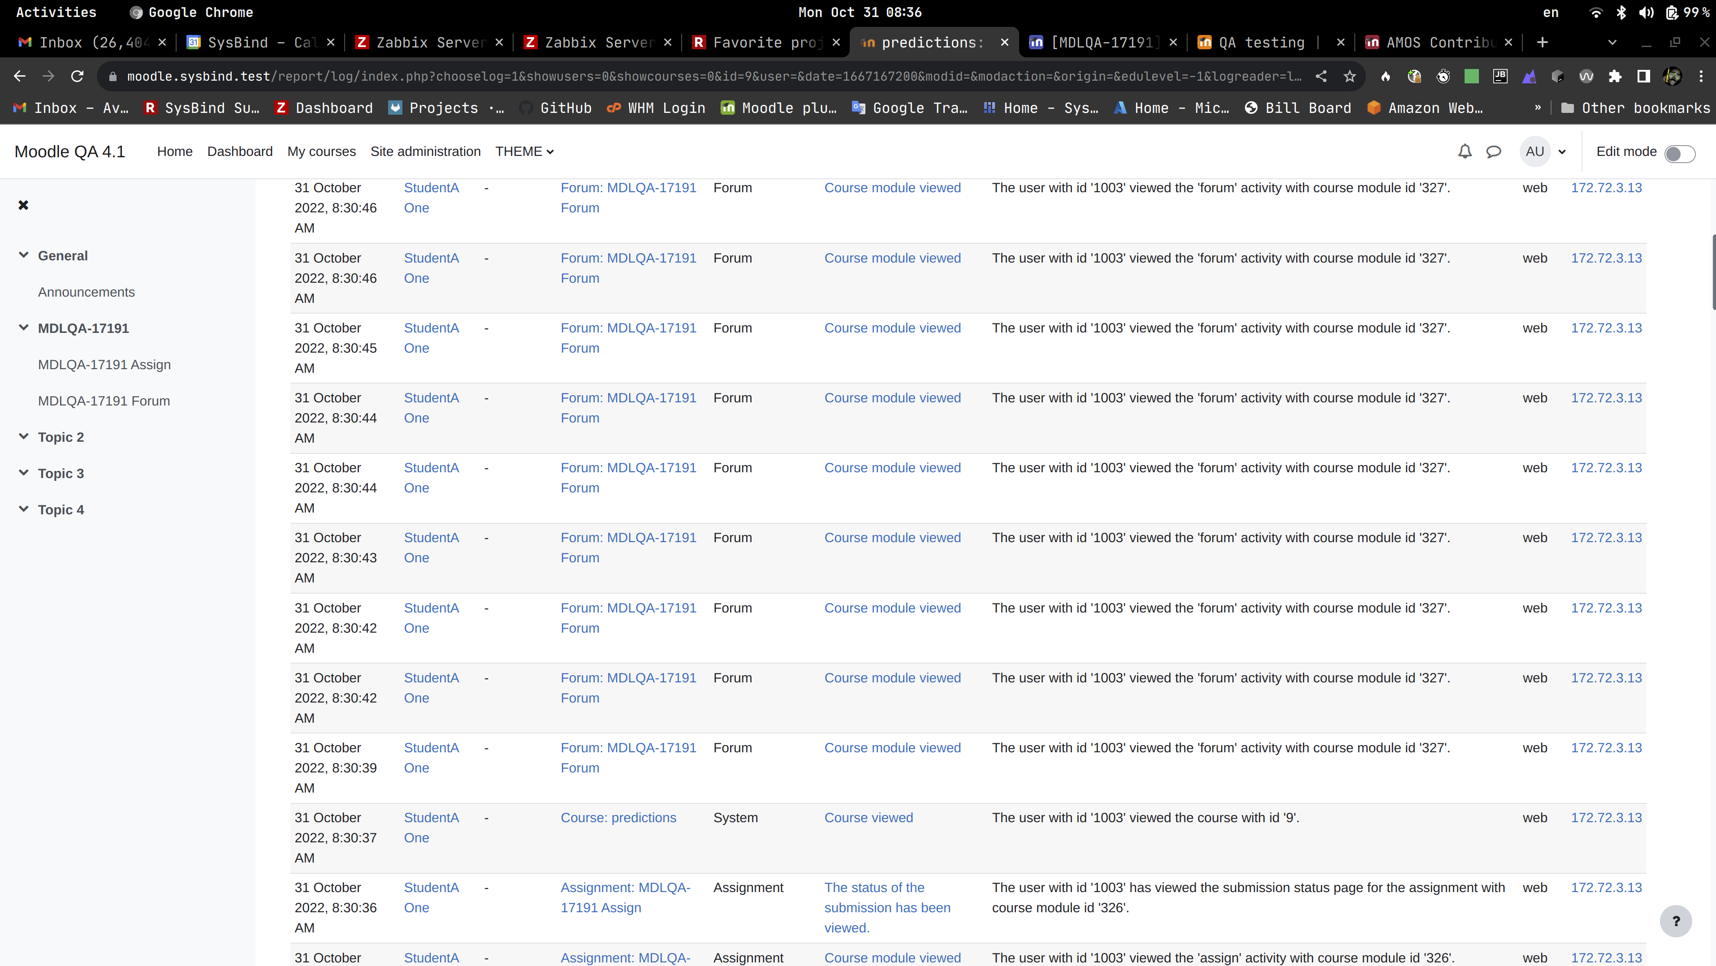Open the tab search dropdown arrow
Screen dimensions: 1716x966
click(1612, 43)
